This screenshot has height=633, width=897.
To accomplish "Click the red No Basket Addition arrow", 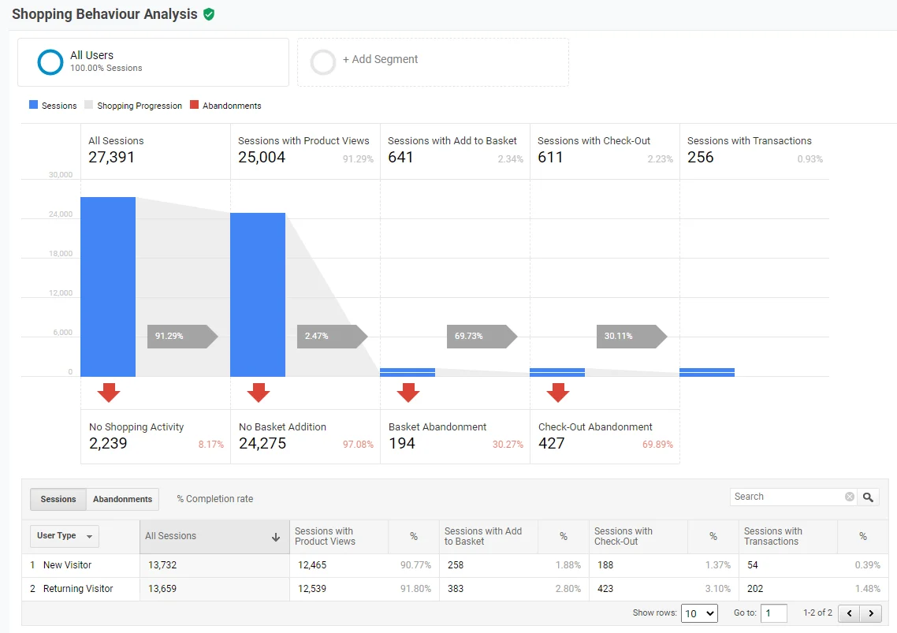I will (x=259, y=393).
